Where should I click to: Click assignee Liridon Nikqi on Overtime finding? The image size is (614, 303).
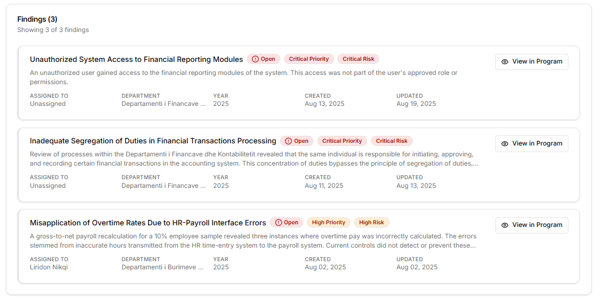pos(49,267)
